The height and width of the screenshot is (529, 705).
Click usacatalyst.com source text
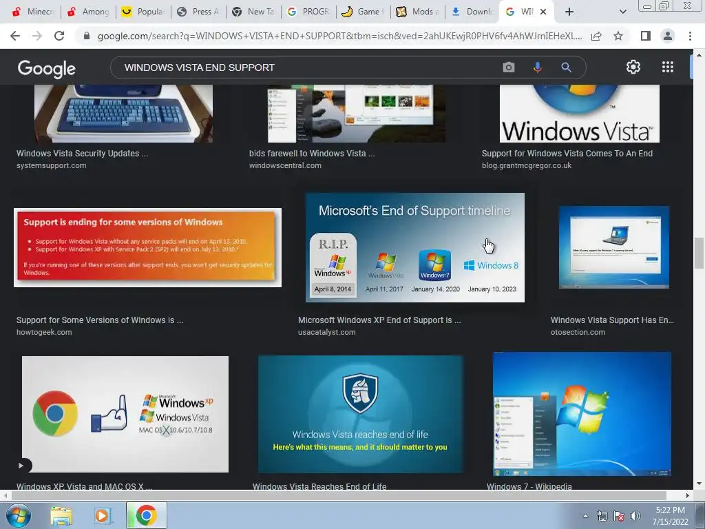click(326, 333)
